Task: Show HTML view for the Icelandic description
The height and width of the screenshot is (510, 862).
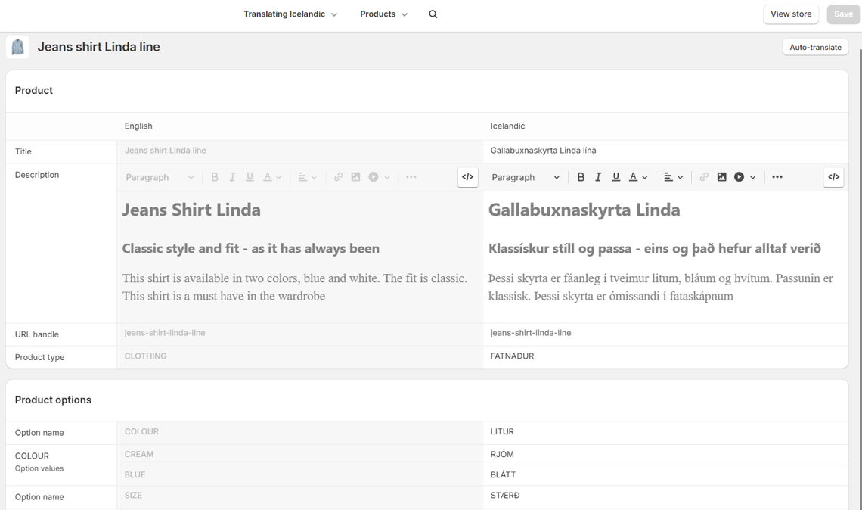Action: tap(833, 177)
